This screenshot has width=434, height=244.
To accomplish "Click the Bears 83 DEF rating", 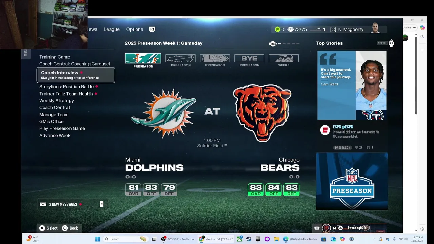I will [291, 189].
